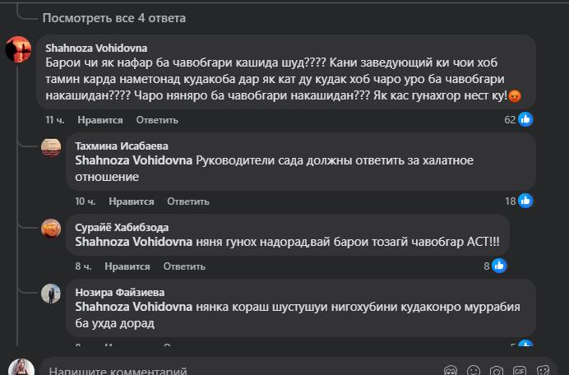
Task: Click Сурайё Хабибзода's avatar thumbnail
Action: click(x=51, y=229)
